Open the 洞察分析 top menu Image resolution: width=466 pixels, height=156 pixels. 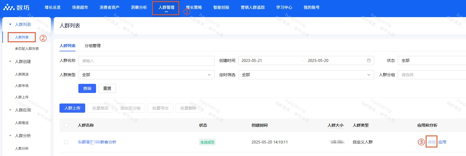(x=139, y=7)
